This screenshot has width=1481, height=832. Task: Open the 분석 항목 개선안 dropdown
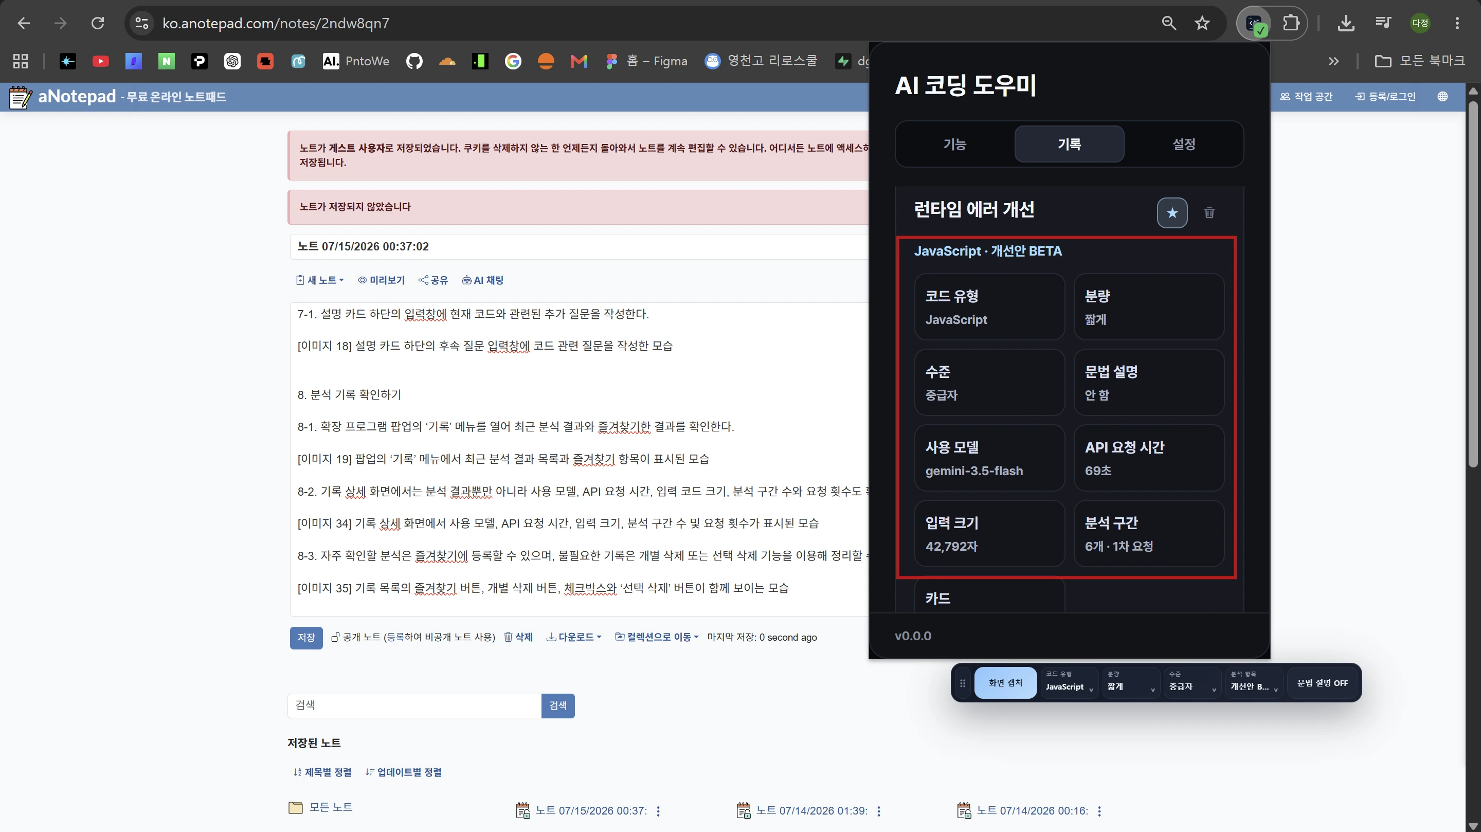coord(1254,682)
